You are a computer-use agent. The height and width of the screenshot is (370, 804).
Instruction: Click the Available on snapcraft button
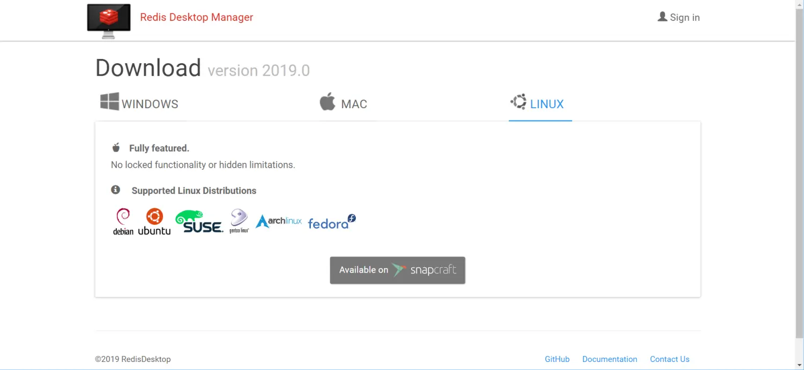coord(397,270)
